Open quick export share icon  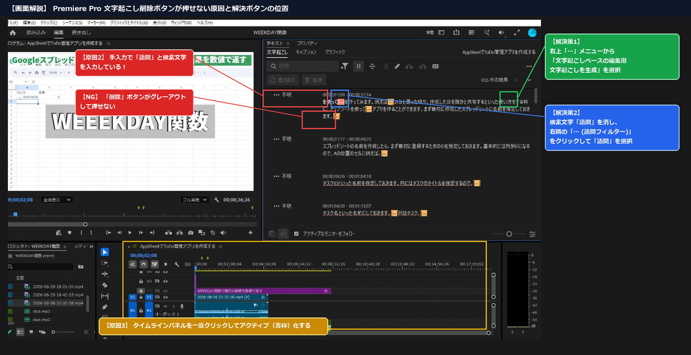456,32
